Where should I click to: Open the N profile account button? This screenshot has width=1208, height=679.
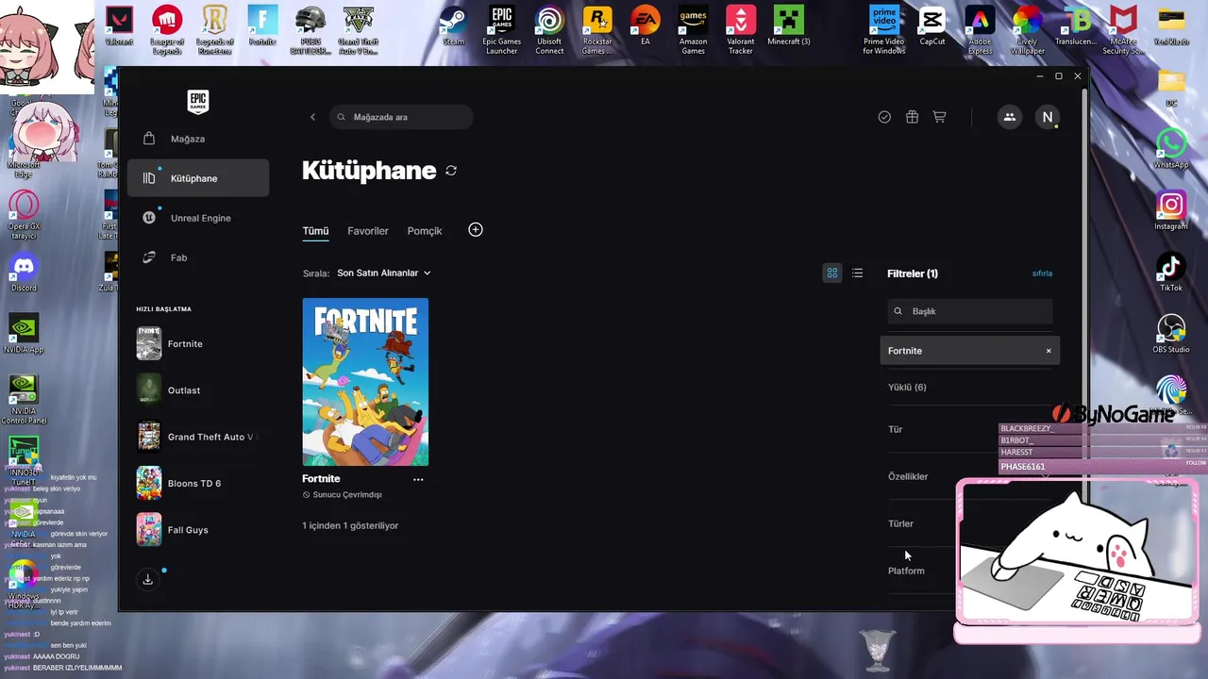(x=1047, y=117)
